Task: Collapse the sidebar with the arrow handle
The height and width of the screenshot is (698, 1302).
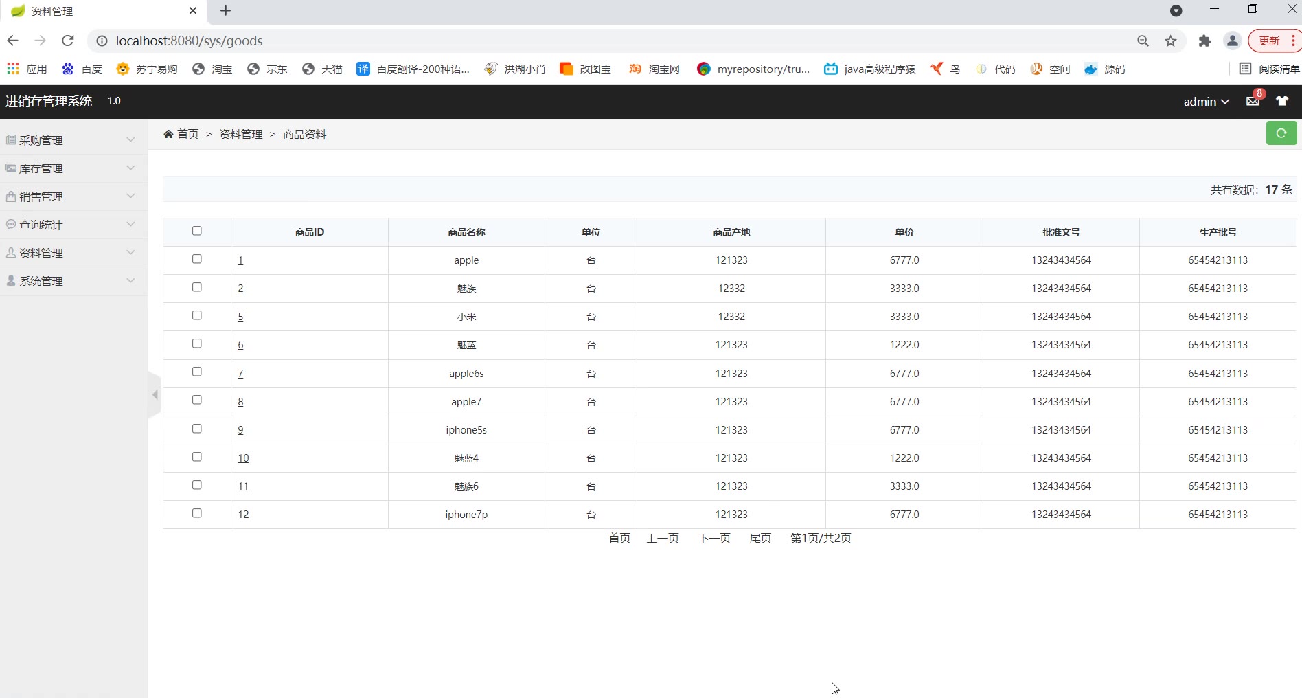Action: (x=155, y=394)
